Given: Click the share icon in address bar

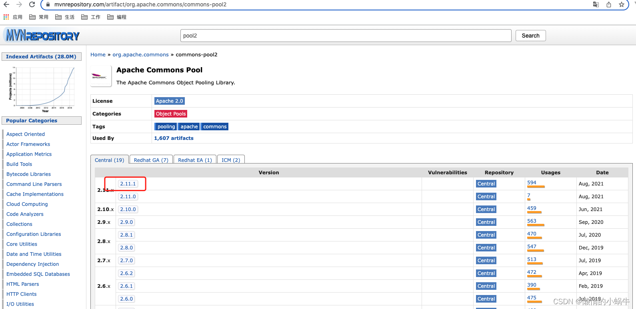Looking at the screenshot, I should [609, 4].
